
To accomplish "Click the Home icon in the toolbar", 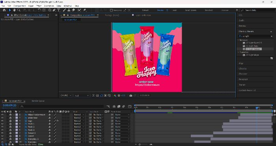I will (4, 10).
